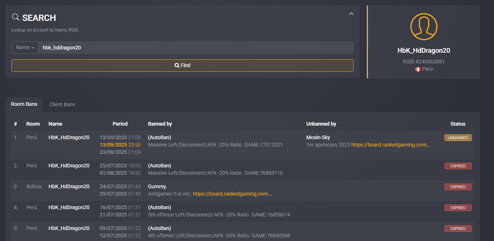Click the Unbanned by column header

(x=321, y=124)
